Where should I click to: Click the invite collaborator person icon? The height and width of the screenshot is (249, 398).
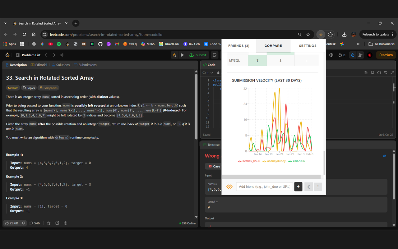pos(360,55)
